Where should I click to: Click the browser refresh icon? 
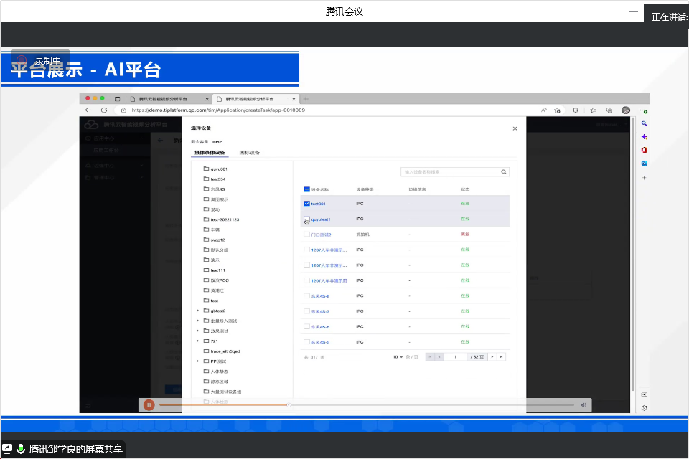(x=104, y=110)
